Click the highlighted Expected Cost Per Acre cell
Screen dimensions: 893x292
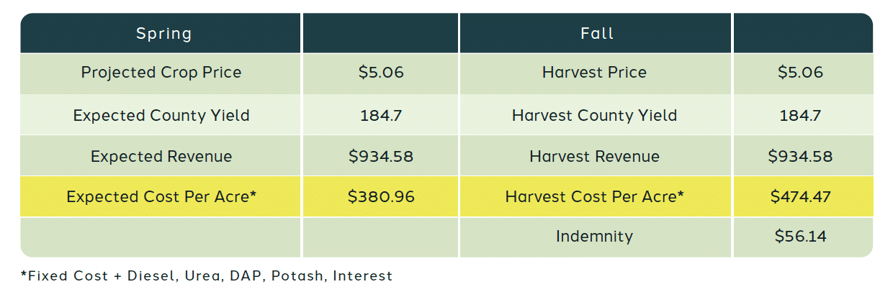161,196
